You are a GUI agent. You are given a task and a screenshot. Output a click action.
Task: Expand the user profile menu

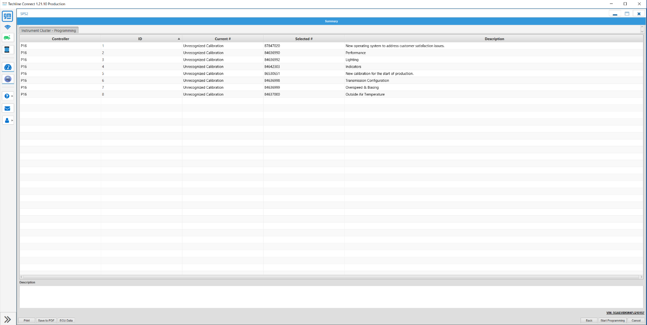tap(7, 121)
